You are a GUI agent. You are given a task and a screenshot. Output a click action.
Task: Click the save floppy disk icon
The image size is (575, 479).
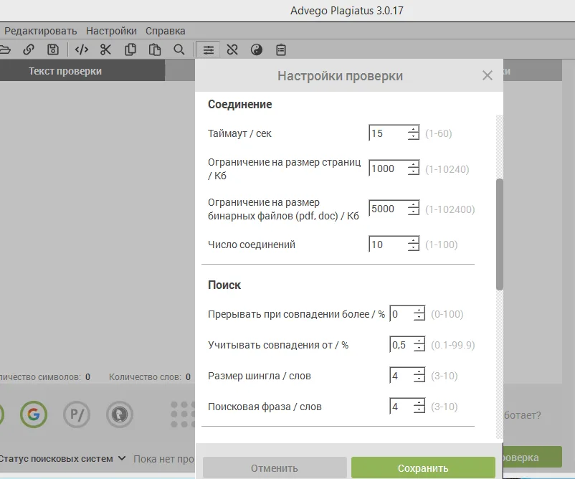pos(52,49)
